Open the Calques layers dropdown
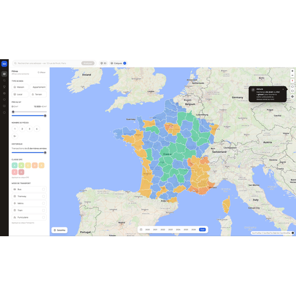The width and height of the screenshot is (296, 296). 118,63
